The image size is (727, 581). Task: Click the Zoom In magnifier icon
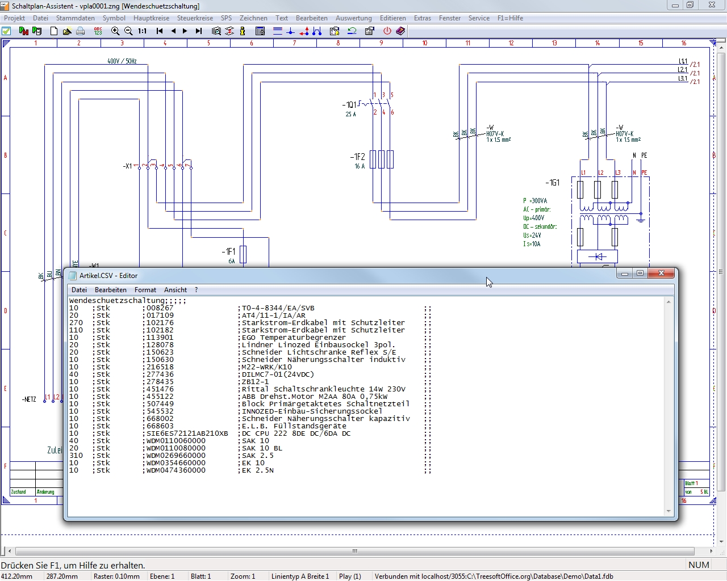click(x=115, y=31)
